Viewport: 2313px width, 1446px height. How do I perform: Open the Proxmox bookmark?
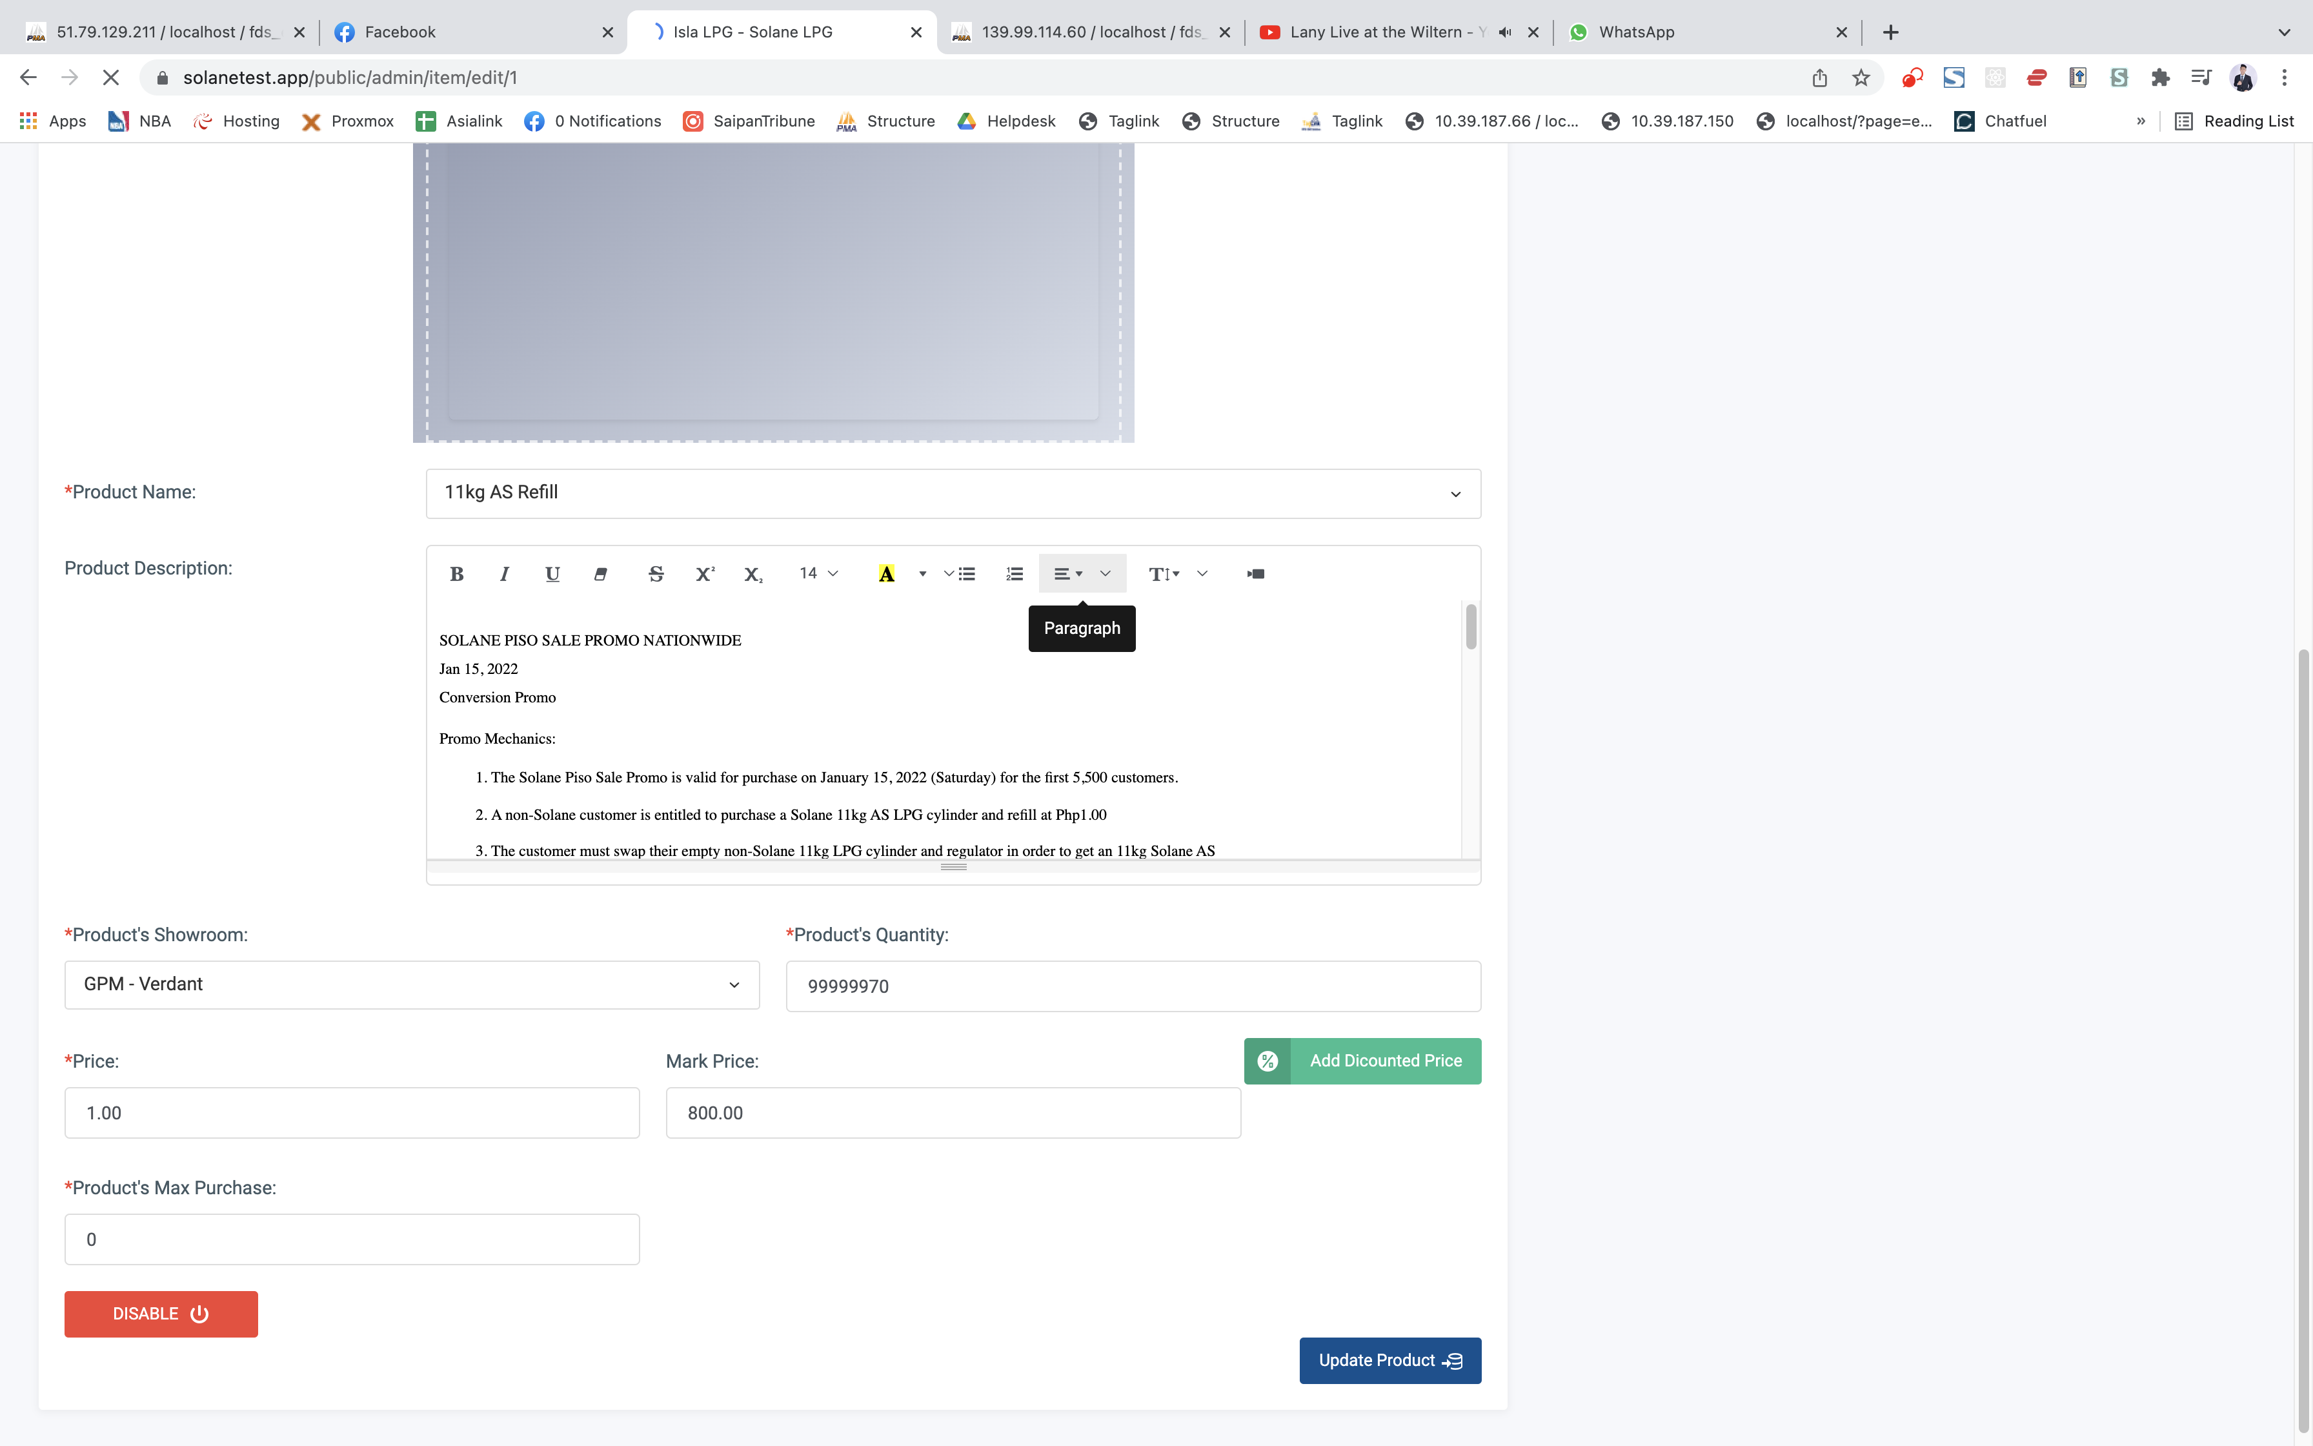click(347, 121)
